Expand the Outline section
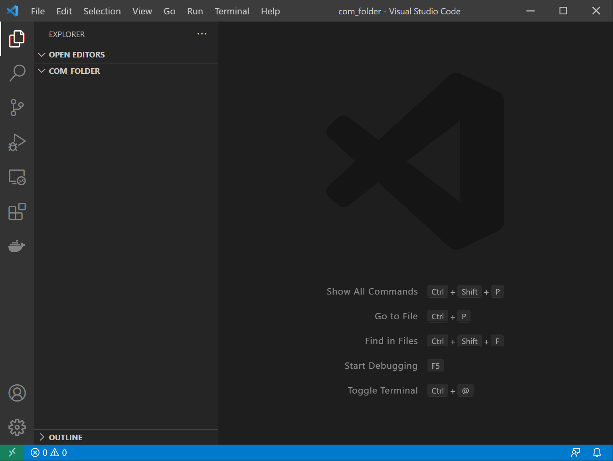 126,437
